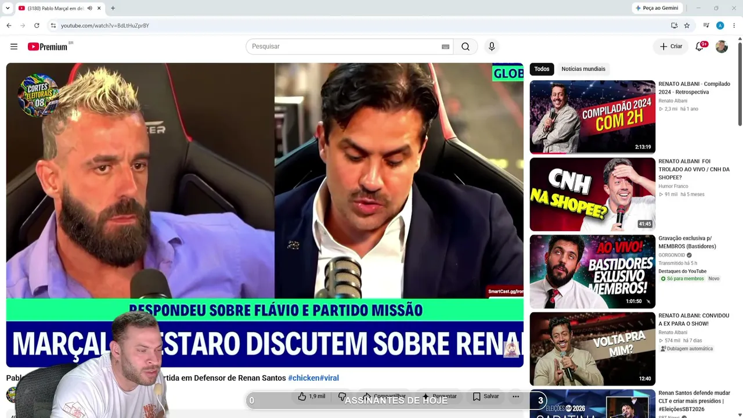This screenshot has width=743, height=418.
Task: Expand the tab search dropdown arrow
Action: [8, 8]
